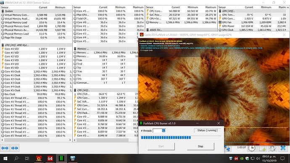Viewport: 290px width, 163px height.
Task: Select Core #0 VID row
Action: pyautogui.click(x=37, y=49)
